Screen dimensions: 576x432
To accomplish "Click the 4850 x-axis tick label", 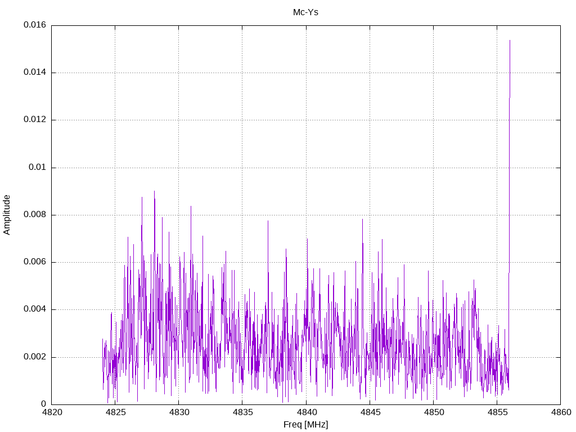I will (434, 412).
